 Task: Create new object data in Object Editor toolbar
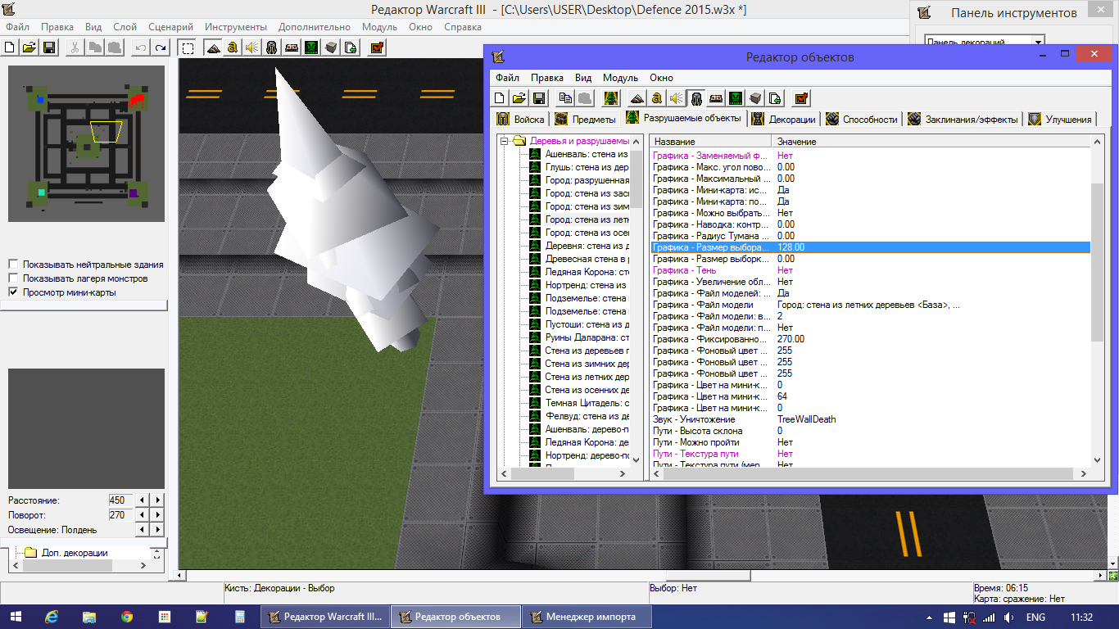tap(499, 98)
